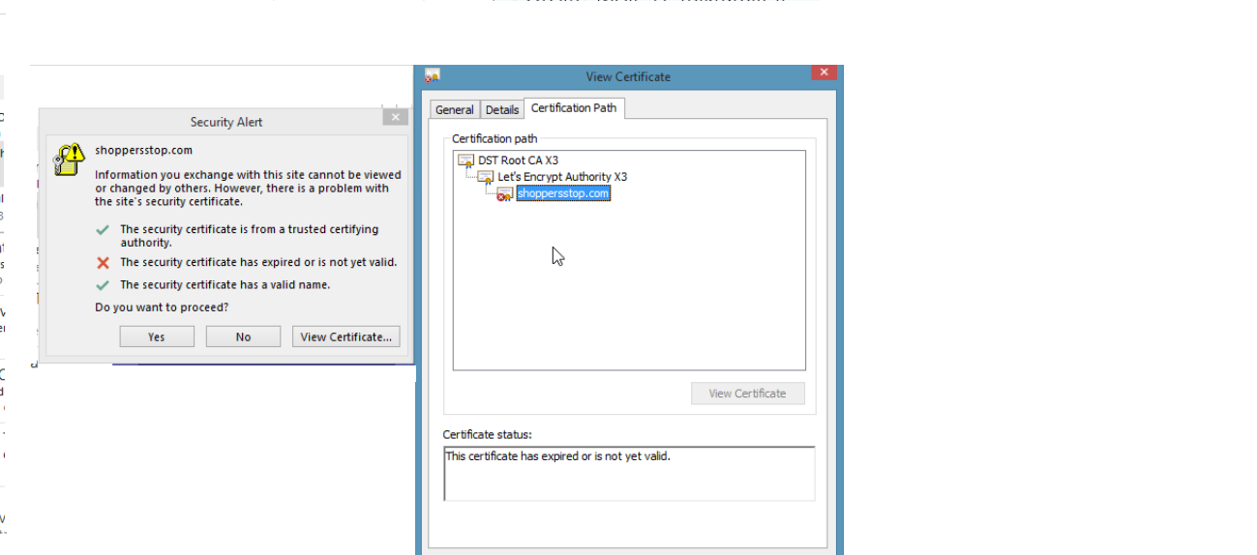
Task: Close the View Certificate window
Action: pos(823,73)
